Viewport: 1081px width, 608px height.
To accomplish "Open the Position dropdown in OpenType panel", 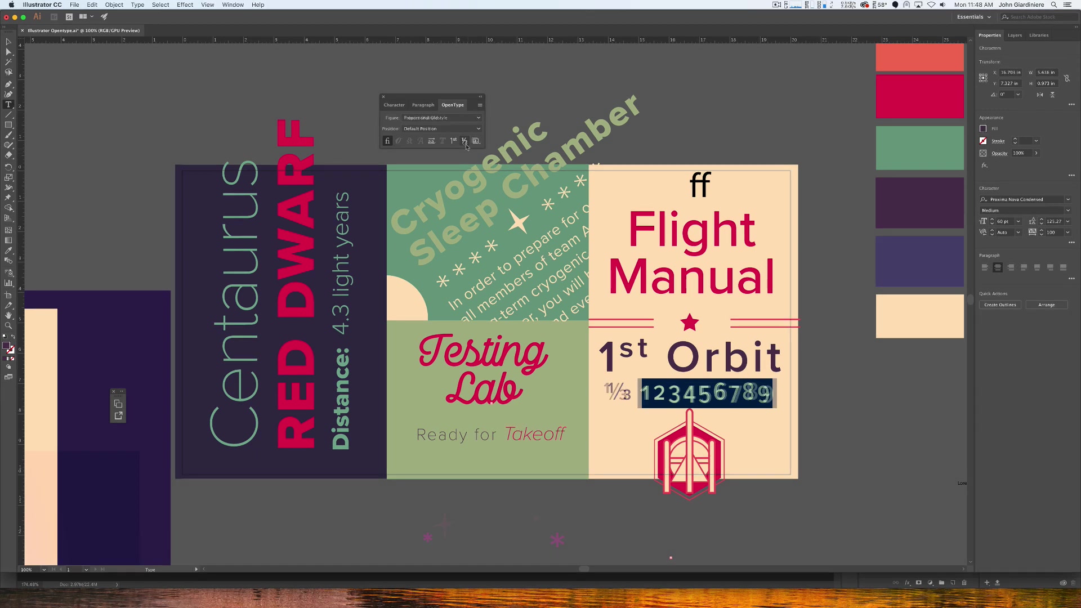I will coord(442,128).
